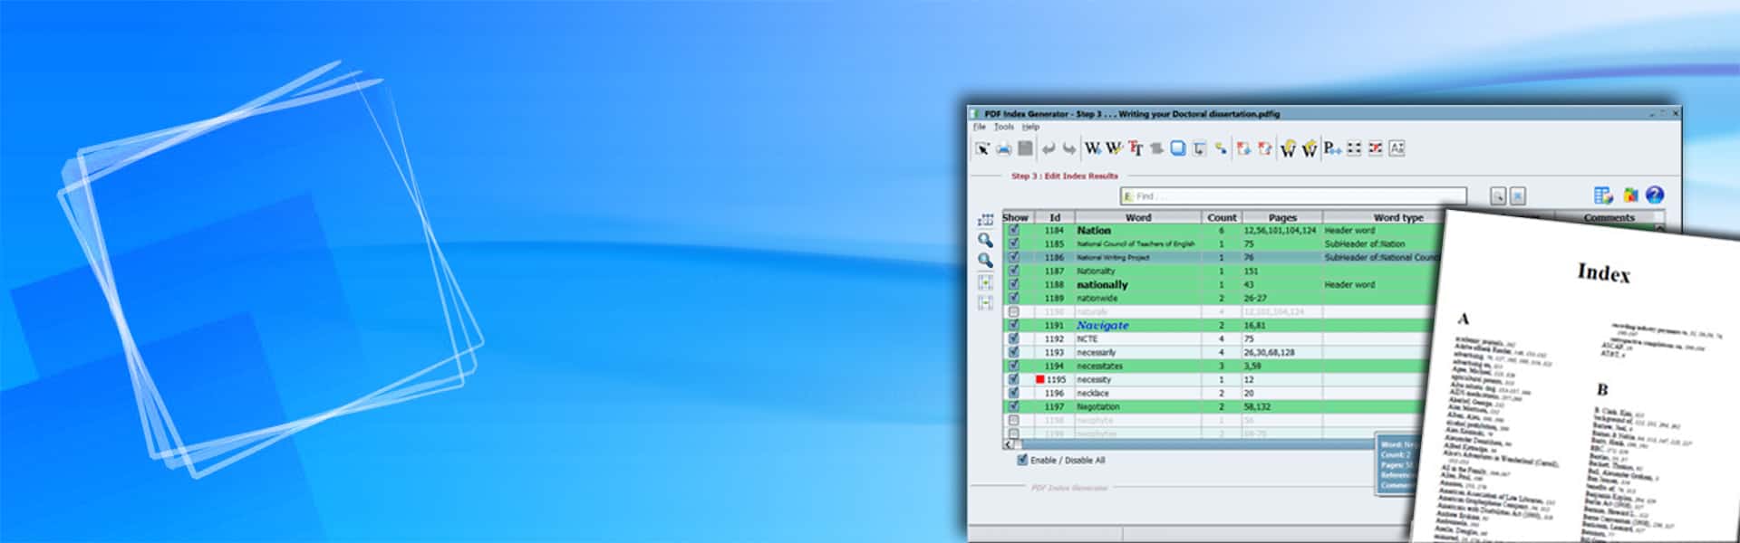Click the SubHeader of:Nation word type cell
Viewport: 1740px width, 543px height.
(x=1365, y=243)
